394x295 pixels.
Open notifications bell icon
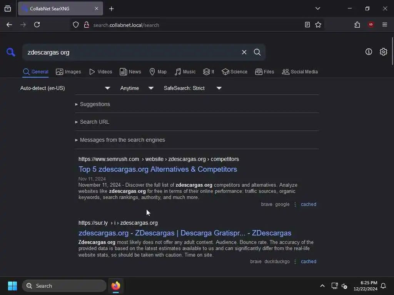point(383,286)
